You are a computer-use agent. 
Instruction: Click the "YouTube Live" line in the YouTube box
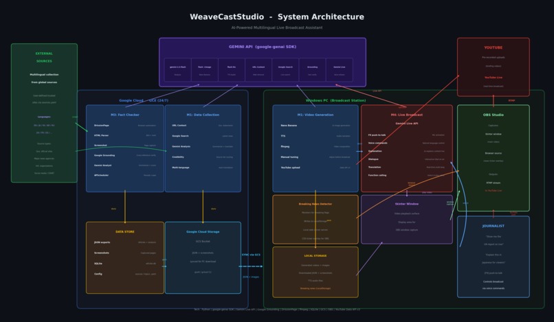(494, 78)
